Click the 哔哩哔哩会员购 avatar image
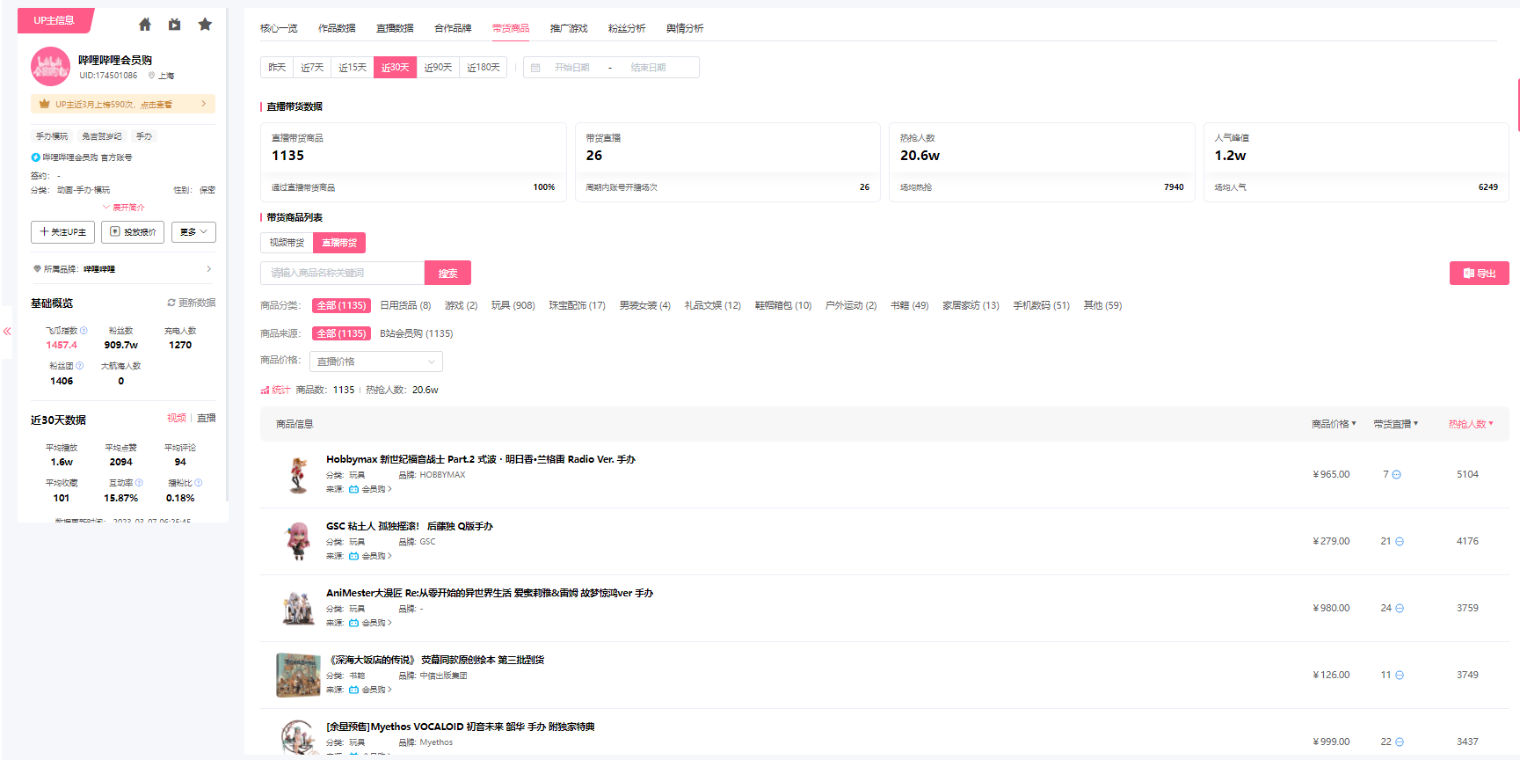The height and width of the screenshot is (760, 1520). click(x=50, y=67)
